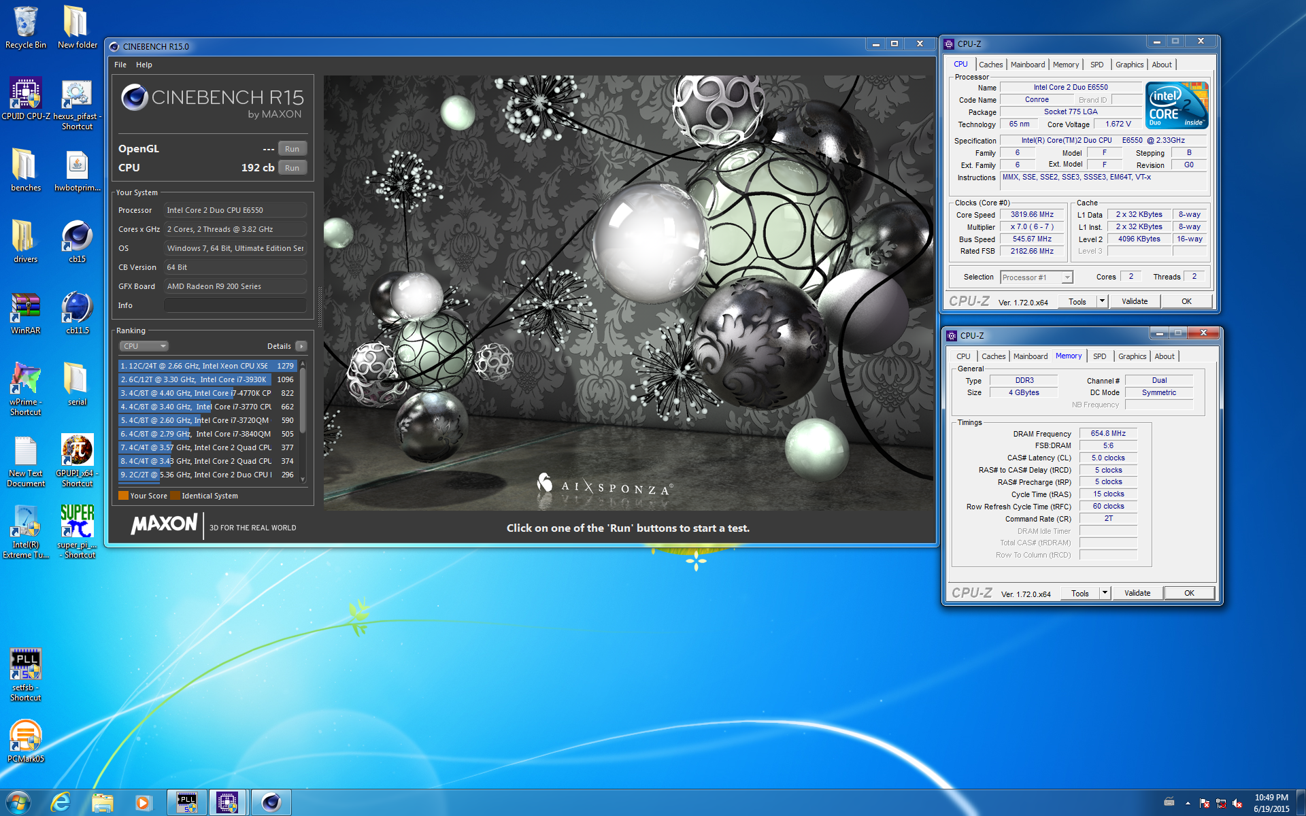Launch hexus_pifast shortcut icon
The image size is (1306, 816).
(x=77, y=104)
